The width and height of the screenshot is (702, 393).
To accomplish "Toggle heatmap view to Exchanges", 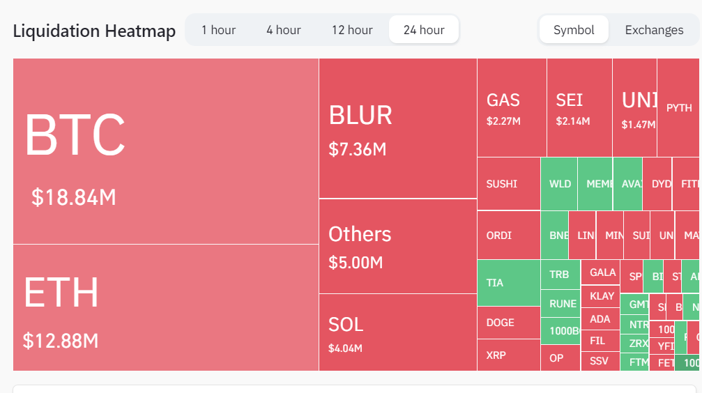I will [654, 30].
